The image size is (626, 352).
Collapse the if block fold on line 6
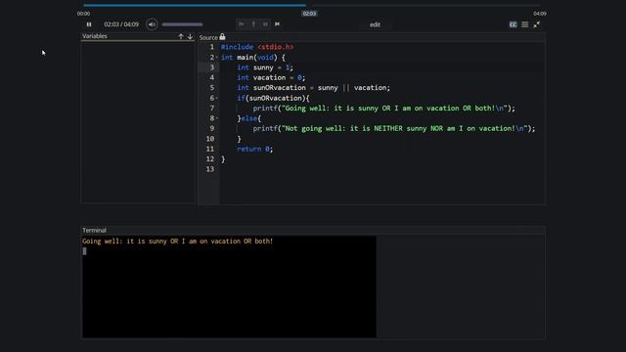pyautogui.click(x=217, y=98)
